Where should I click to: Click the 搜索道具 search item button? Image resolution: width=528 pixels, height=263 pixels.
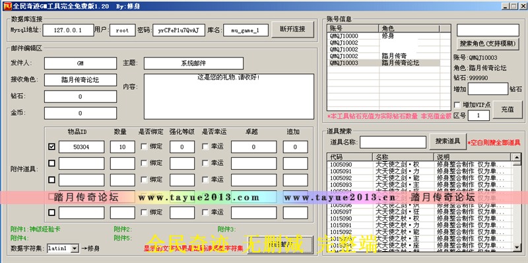[x=448, y=141]
